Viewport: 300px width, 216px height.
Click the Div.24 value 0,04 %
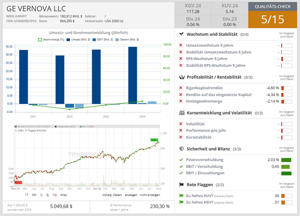tap(193, 25)
